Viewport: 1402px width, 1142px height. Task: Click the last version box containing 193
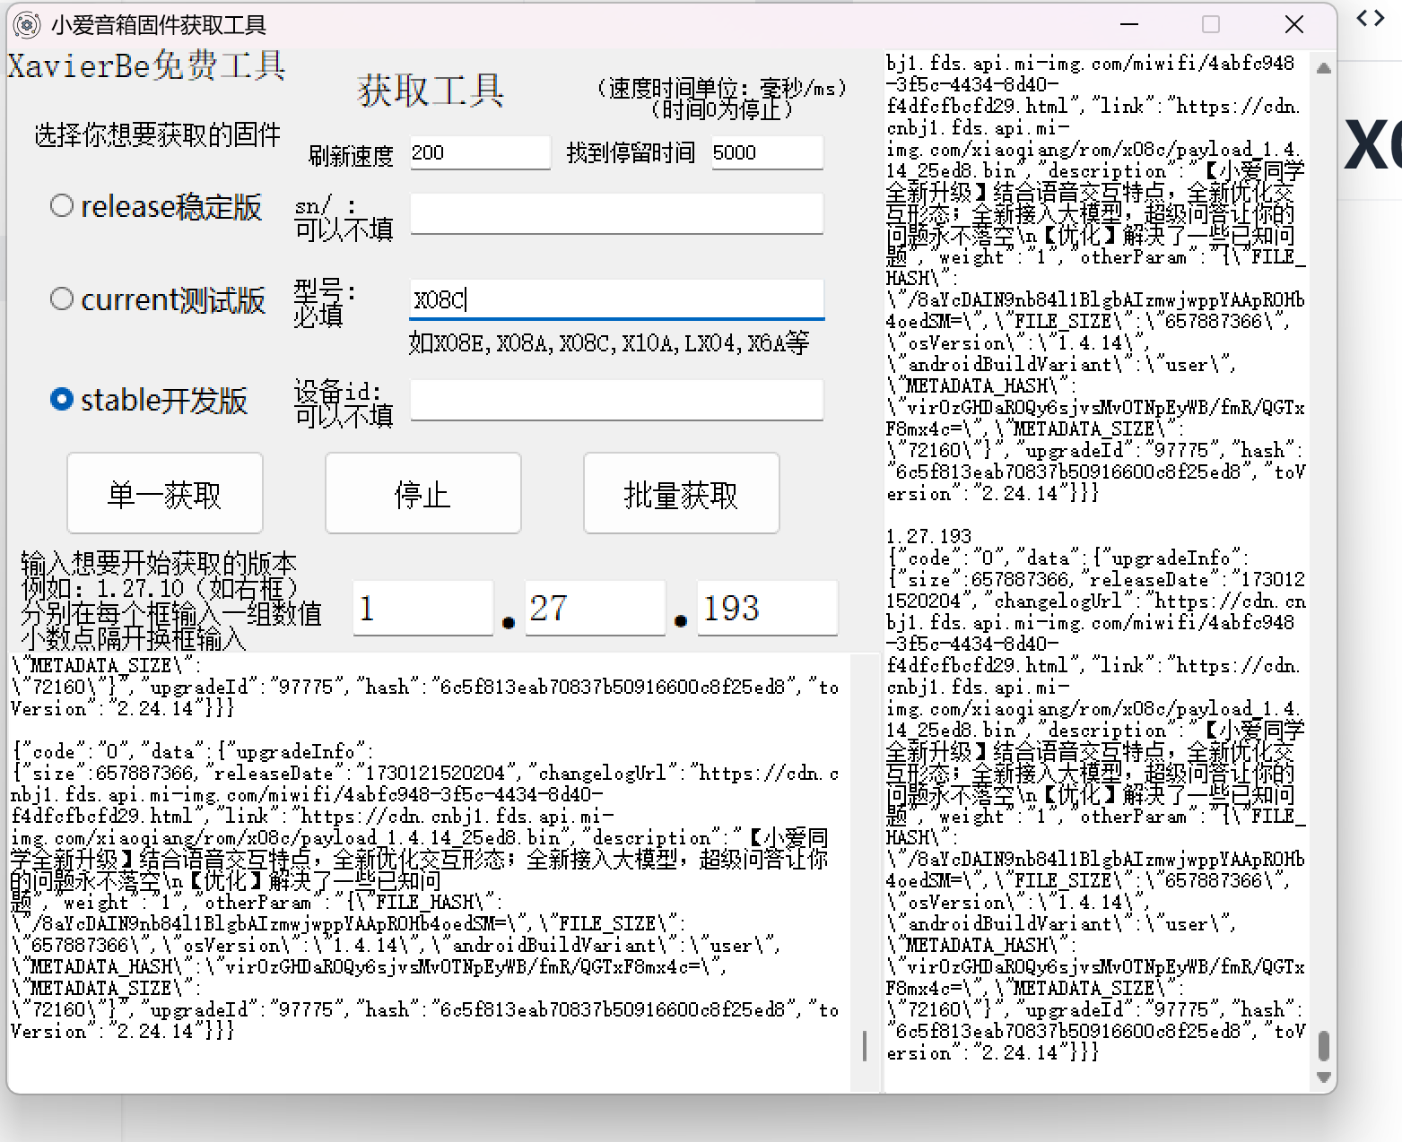[x=768, y=609]
